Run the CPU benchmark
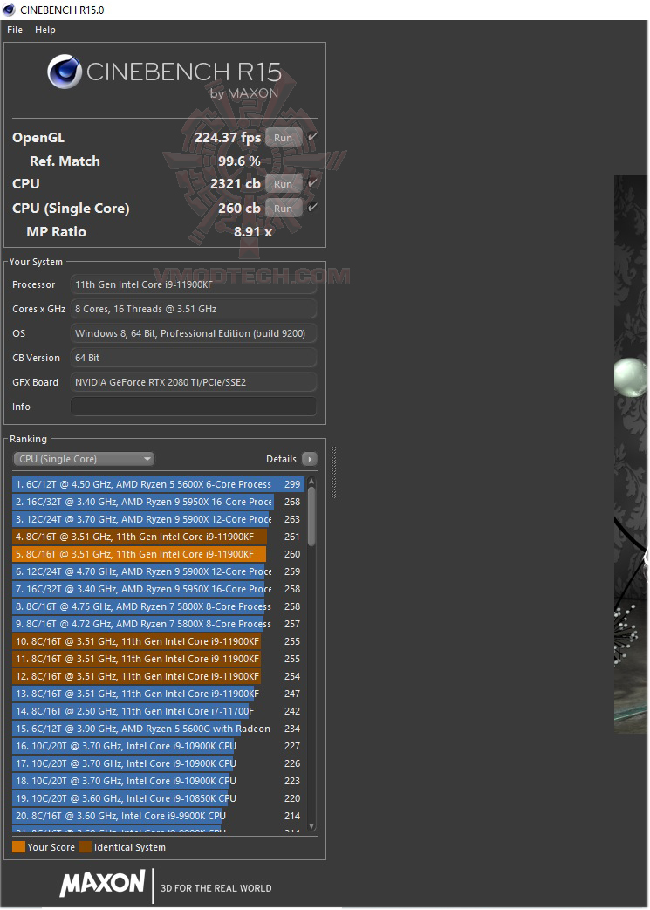This screenshot has height=910, width=650. pyautogui.click(x=284, y=184)
